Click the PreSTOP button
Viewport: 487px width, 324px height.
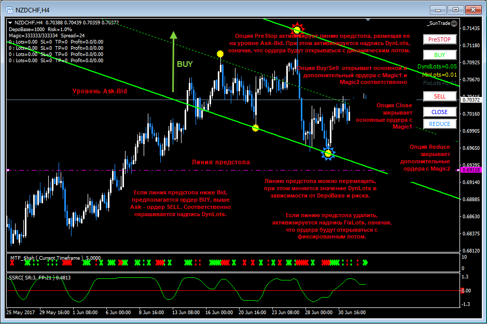439,39
